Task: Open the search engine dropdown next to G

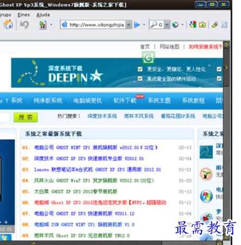Action: coord(167,24)
